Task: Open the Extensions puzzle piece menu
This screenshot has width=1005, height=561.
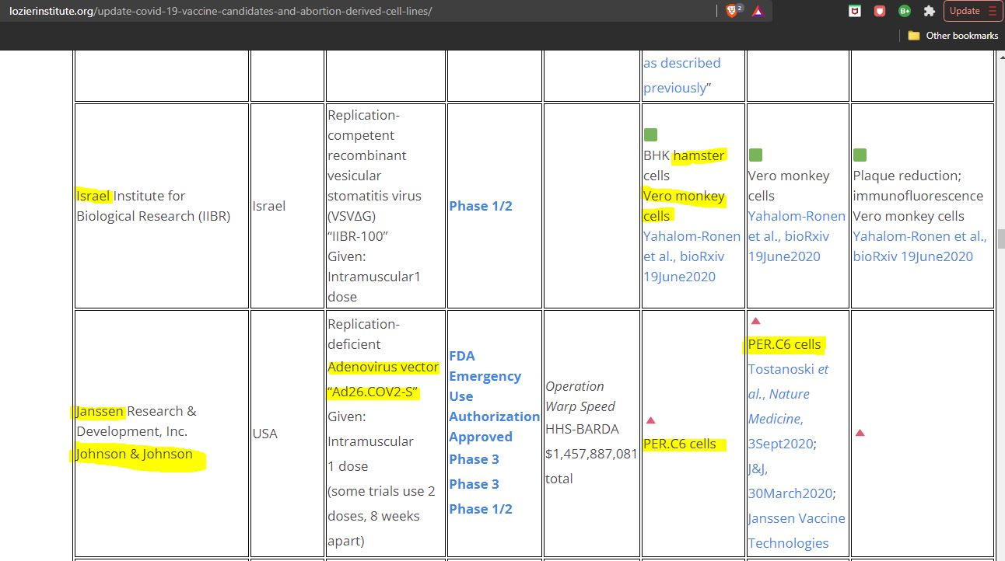Action: click(930, 11)
